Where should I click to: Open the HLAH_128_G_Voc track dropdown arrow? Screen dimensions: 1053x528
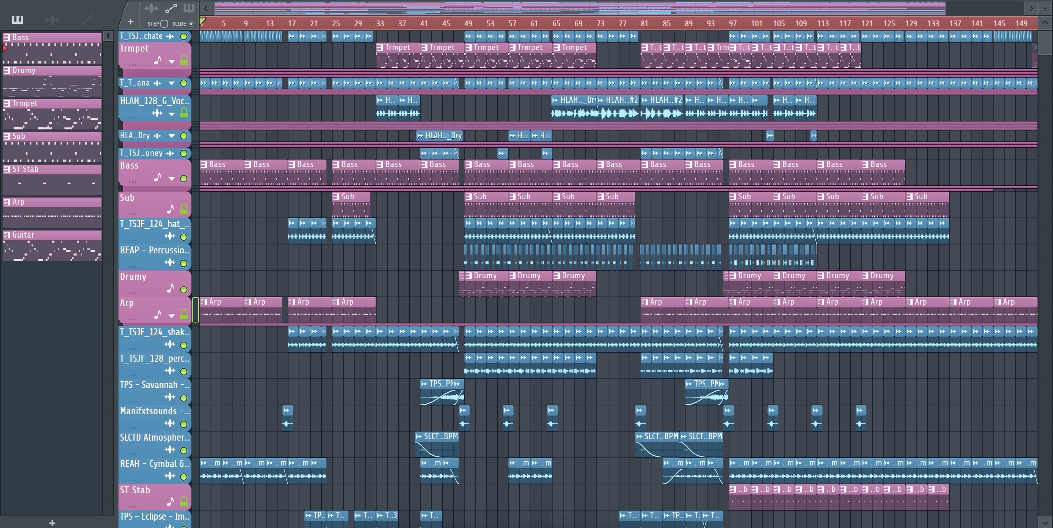pyautogui.click(x=172, y=114)
